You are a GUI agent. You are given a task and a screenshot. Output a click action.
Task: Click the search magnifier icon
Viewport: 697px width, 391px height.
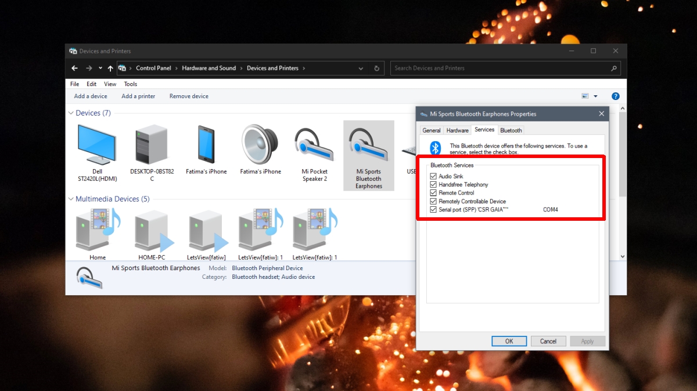(x=614, y=68)
